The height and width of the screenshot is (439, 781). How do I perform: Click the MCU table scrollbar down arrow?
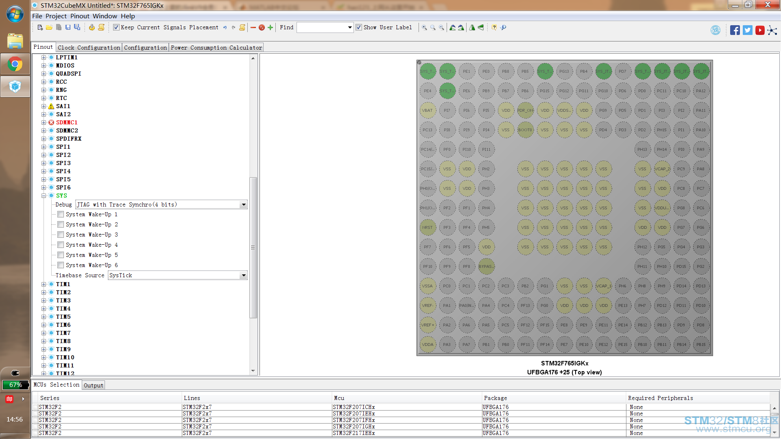point(774,432)
